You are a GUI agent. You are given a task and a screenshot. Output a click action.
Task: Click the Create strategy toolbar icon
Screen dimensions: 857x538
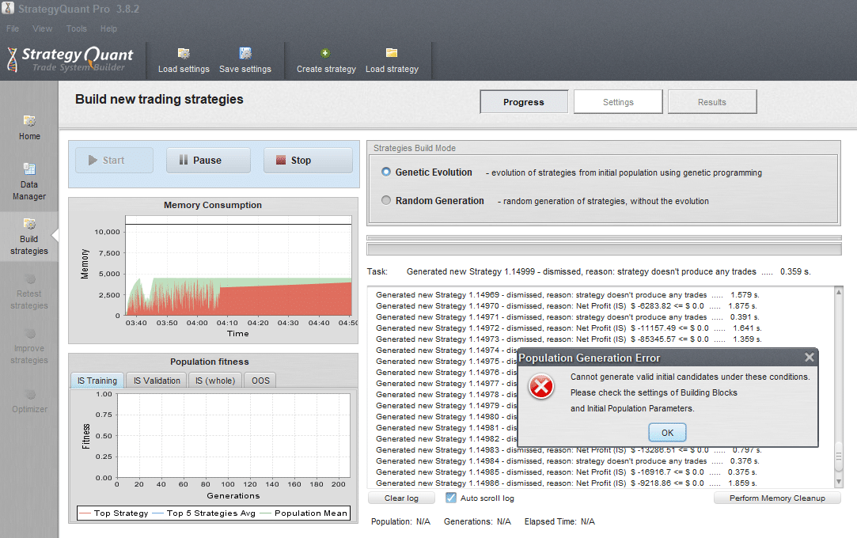coord(325,53)
